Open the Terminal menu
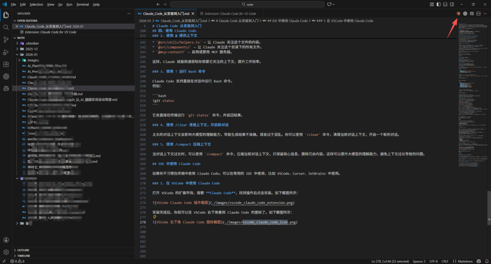The width and height of the screenshot is (491, 264). pos(82,5)
